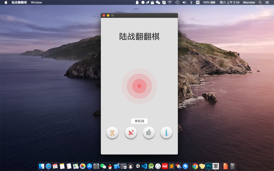
Task: Open Notification Center list icon
Action: 267,2
